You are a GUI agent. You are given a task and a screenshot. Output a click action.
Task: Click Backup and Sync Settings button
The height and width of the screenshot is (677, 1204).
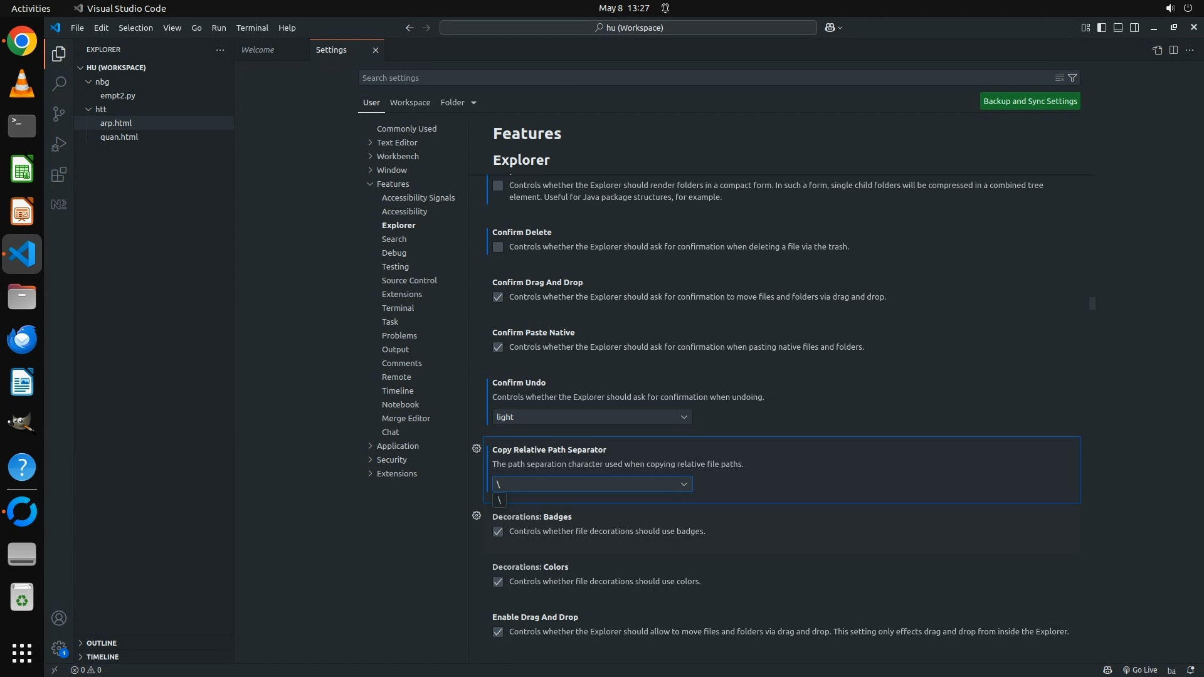(x=1030, y=101)
